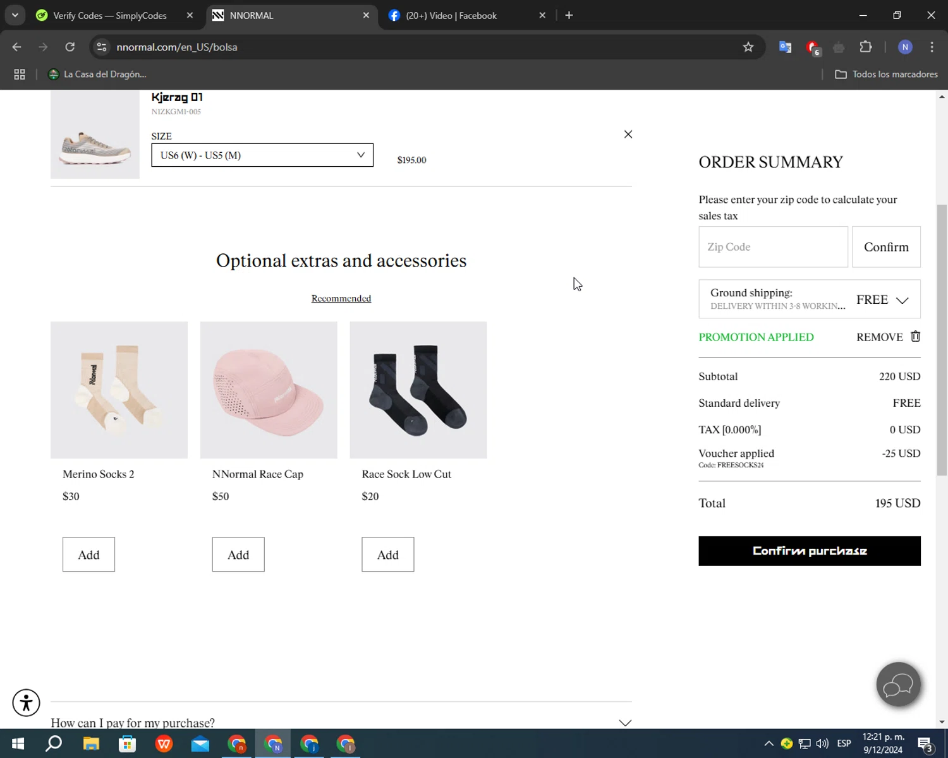Open the Race Sock Low Cut product image
Screen dimensions: 948x758
(x=418, y=390)
